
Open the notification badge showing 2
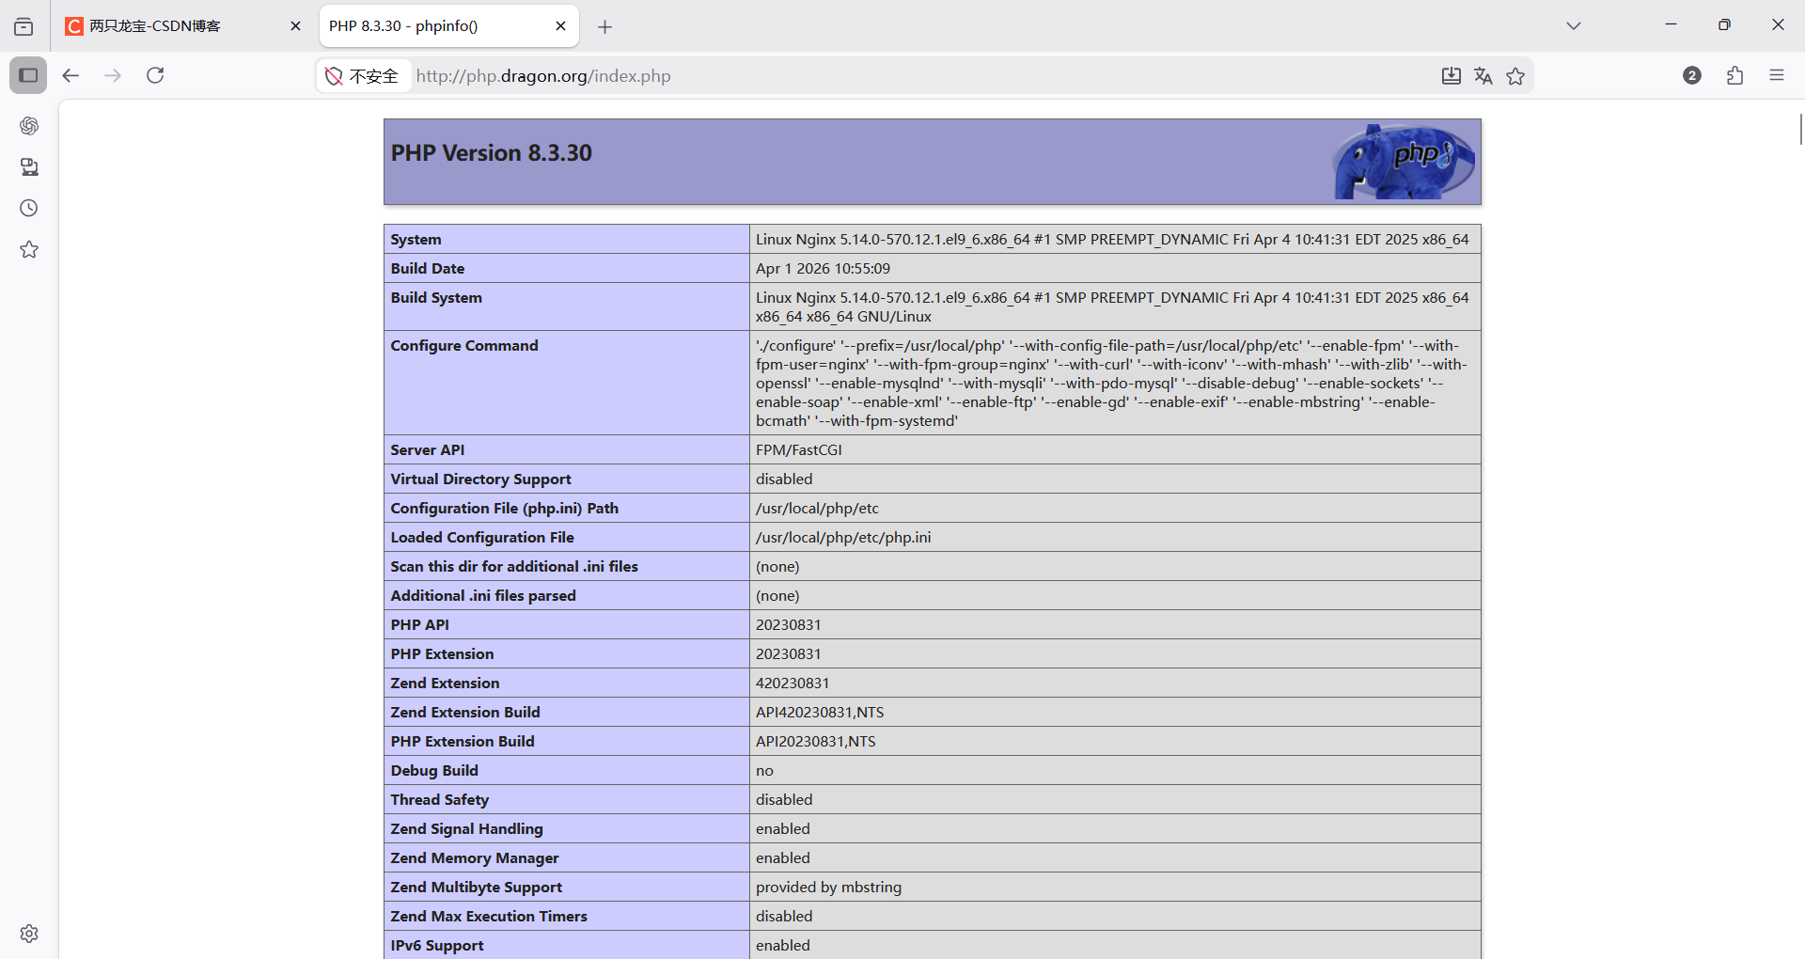(x=1692, y=75)
